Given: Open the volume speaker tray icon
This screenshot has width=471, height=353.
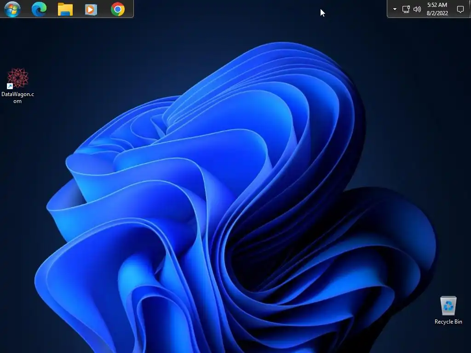Looking at the screenshot, I should 417,9.
